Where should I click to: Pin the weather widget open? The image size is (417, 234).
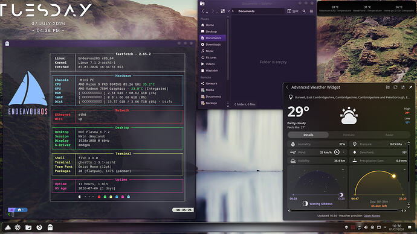410,87
